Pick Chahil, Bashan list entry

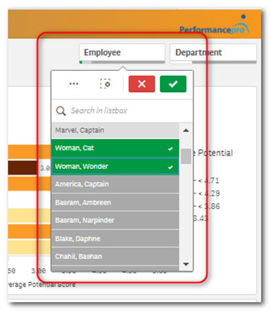[115, 257]
